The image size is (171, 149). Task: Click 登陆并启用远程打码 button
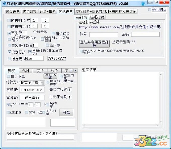(94, 44)
